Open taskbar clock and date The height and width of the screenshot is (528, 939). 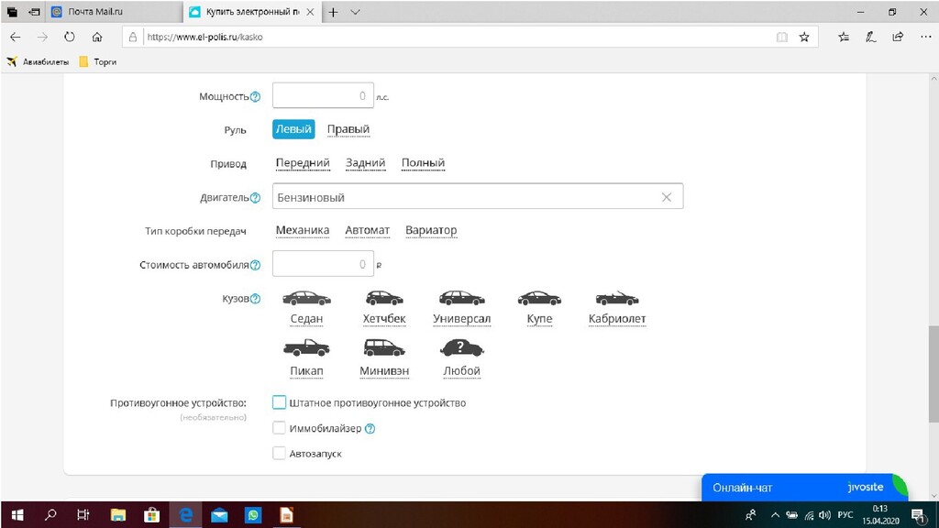tap(880, 515)
